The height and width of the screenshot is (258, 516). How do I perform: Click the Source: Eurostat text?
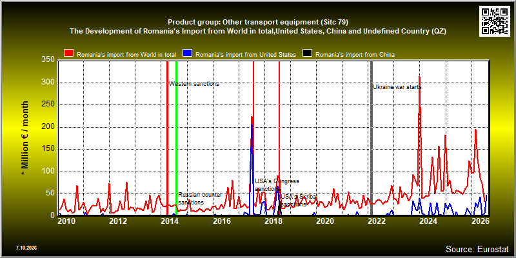477,249
